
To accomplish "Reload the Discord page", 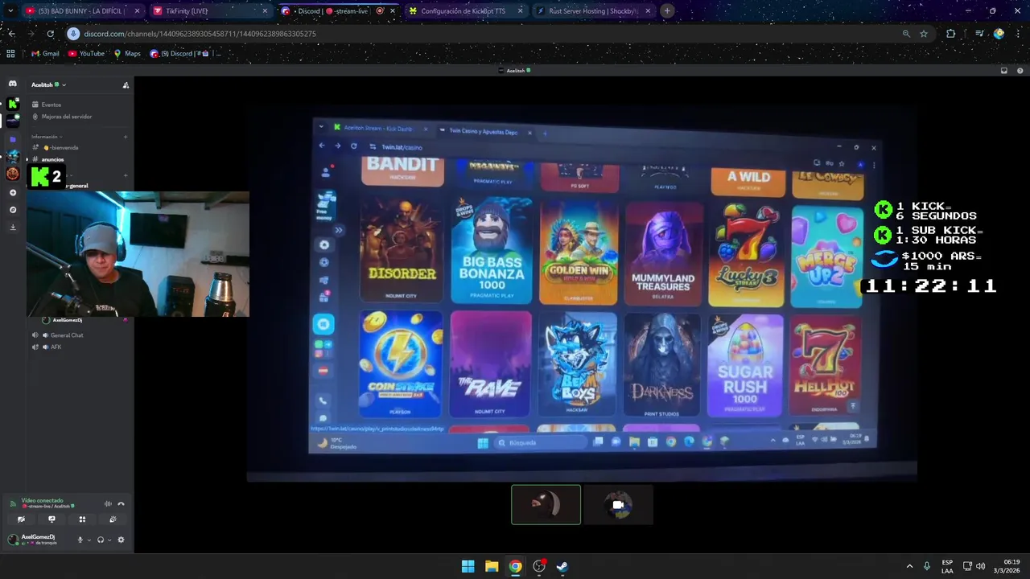I will (50, 34).
